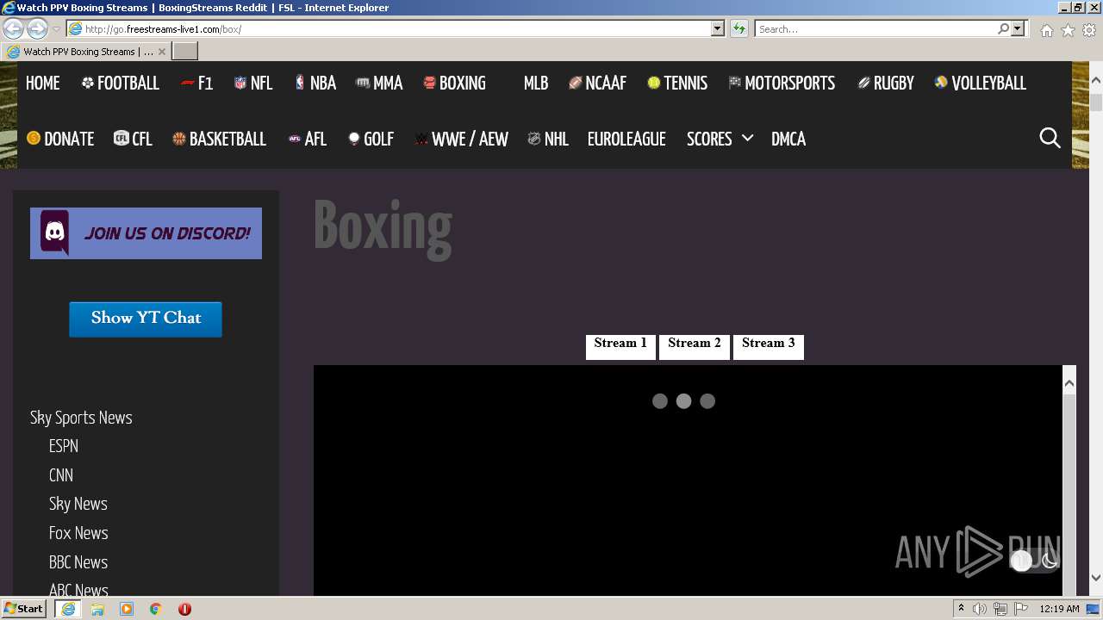Navigate to MMA section
This screenshot has width=1103, height=620.
point(379,84)
